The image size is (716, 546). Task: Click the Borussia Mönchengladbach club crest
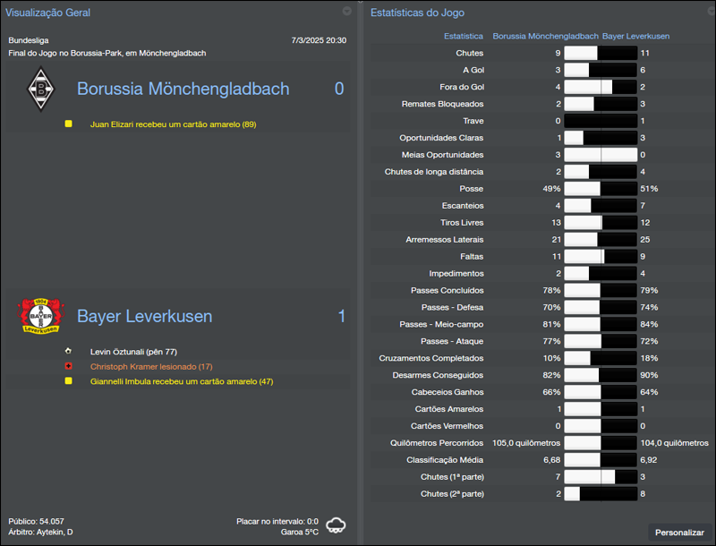pyautogui.click(x=41, y=88)
